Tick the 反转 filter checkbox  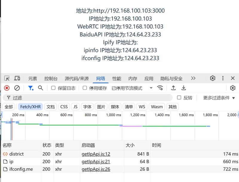pyautogui.click(x=179, y=98)
